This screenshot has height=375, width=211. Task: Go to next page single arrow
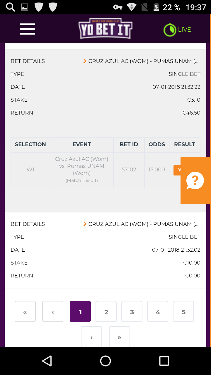coord(91,337)
